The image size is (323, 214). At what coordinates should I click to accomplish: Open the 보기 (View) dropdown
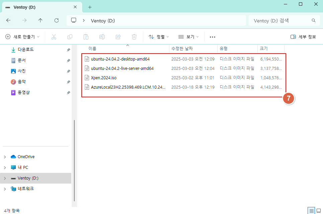click(x=188, y=37)
